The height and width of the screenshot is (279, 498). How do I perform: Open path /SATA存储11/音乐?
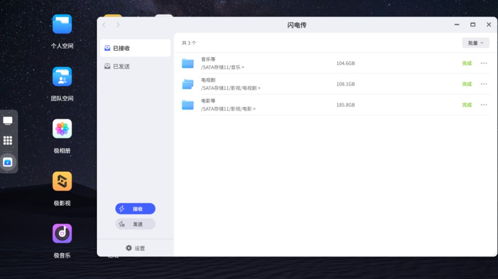click(x=222, y=67)
